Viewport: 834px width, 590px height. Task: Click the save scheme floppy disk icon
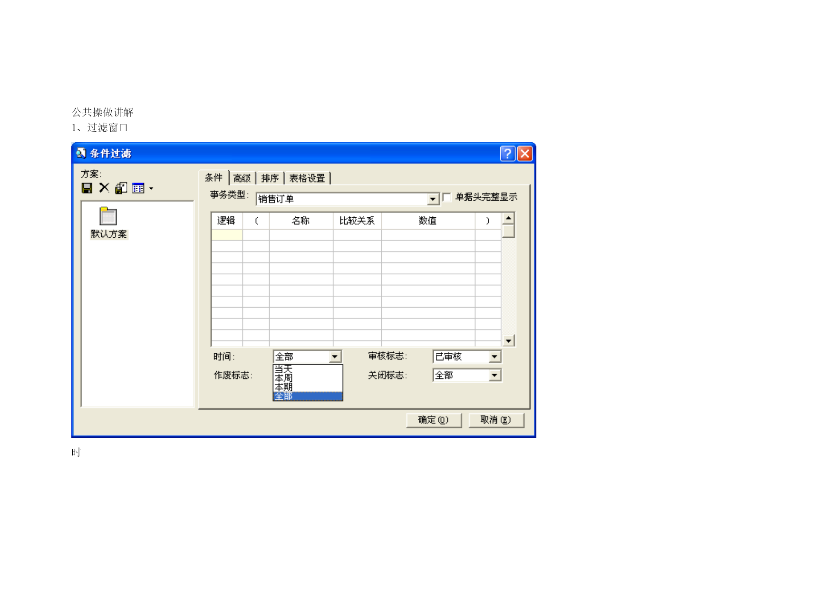point(87,188)
